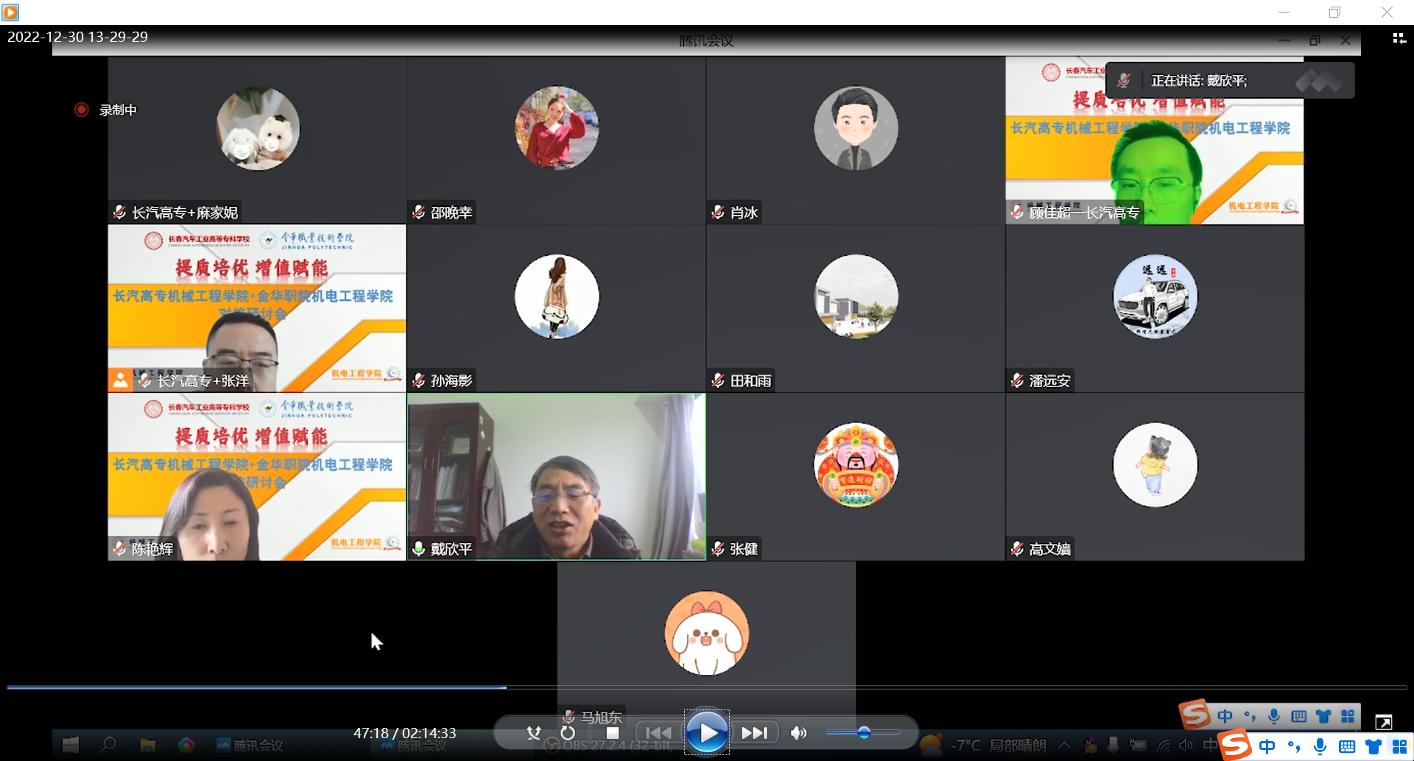Click the muted mic beside 田和雨
Image resolution: width=1414 pixels, height=761 pixels.
tap(717, 380)
